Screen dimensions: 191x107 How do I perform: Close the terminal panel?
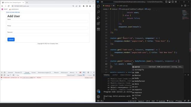pos(188,75)
